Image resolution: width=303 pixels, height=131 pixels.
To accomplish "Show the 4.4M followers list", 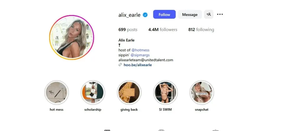I will click(163, 30).
